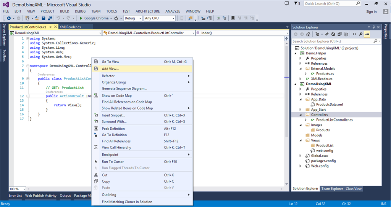Viewport: 391px width, 207px height.
Task: Collapse the Index method outline at line 12
Action: 28,96
